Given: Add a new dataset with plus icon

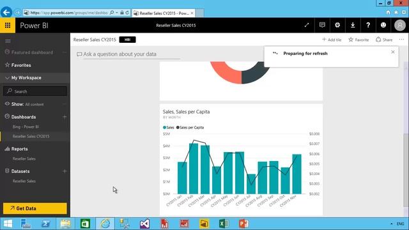Looking at the screenshot, I should click(65, 171).
